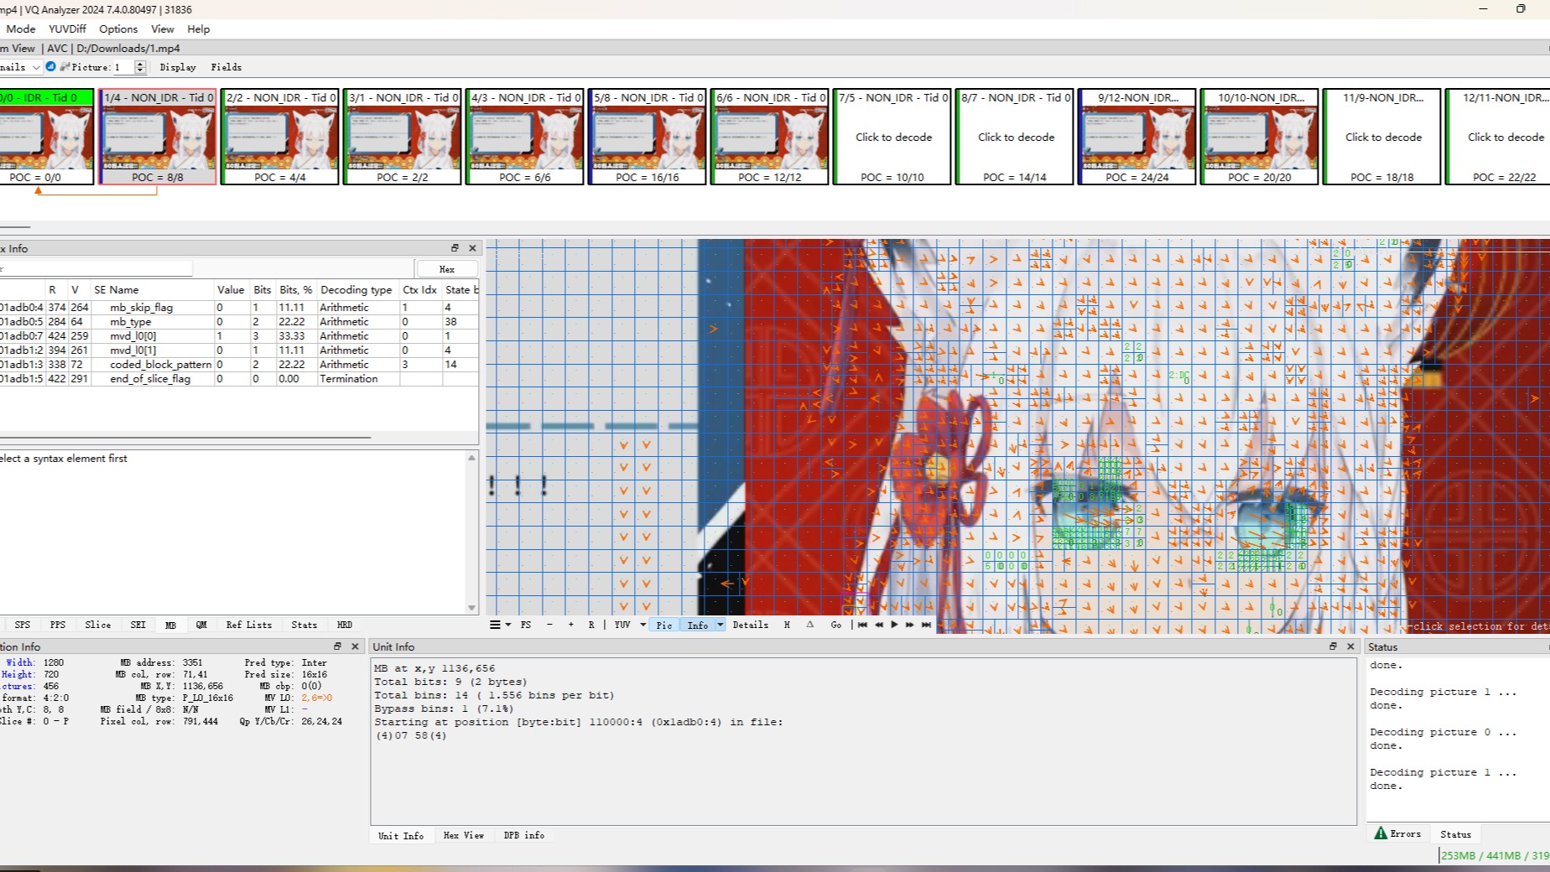This screenshot has height=872, width=1550.
Task: Select the thumbnail labeled POC = 24/24
Action: 1137,137
